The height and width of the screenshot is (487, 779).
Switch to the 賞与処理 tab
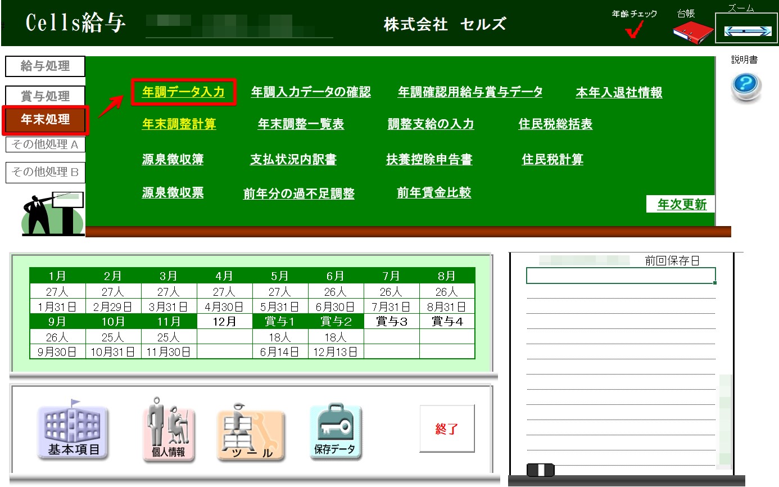tap(45, 96)
